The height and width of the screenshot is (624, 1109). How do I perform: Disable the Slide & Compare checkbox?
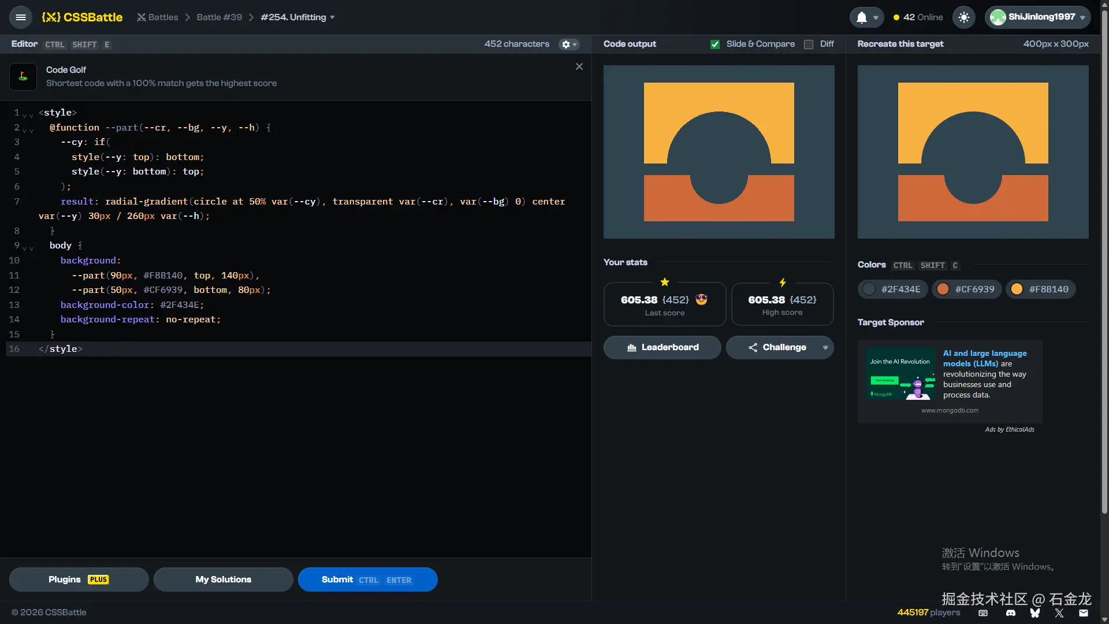point(715,44)
